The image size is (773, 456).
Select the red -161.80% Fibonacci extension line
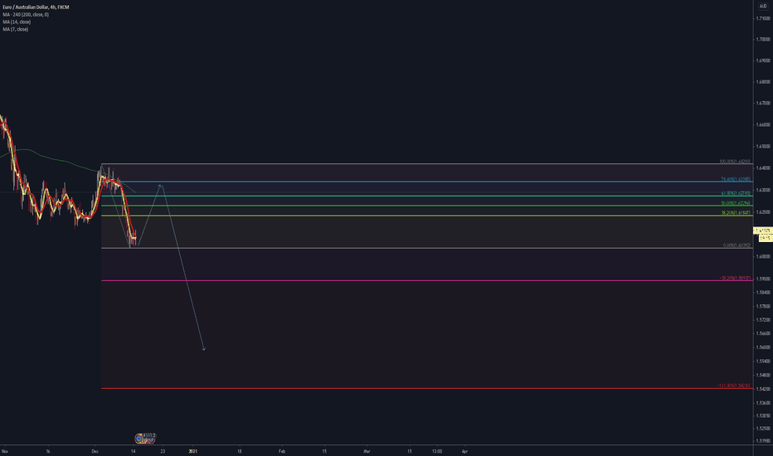pos(427,389)
